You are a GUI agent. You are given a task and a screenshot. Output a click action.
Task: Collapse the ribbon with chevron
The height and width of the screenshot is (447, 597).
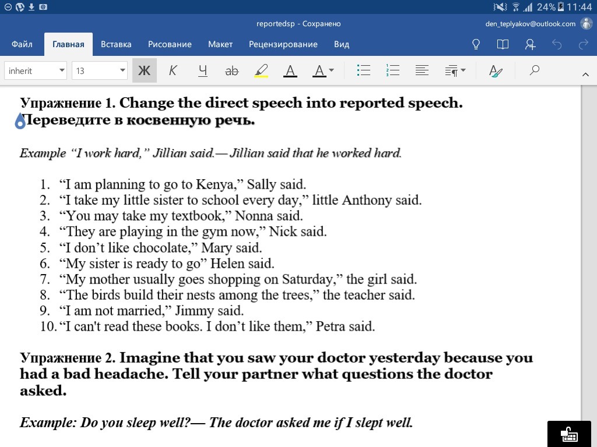point(585,74)
